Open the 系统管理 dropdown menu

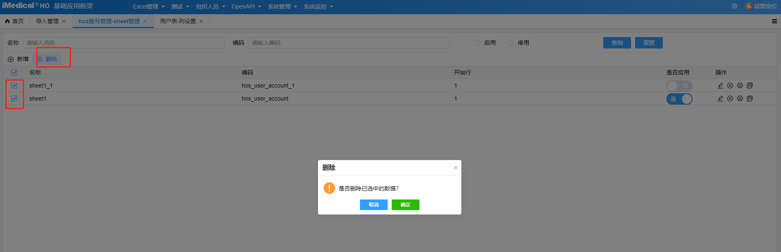tap(282, 7)
